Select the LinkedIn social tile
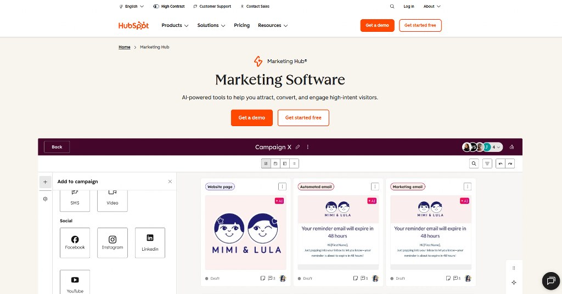The image size is (562, 294). click(x=150, y=243)
